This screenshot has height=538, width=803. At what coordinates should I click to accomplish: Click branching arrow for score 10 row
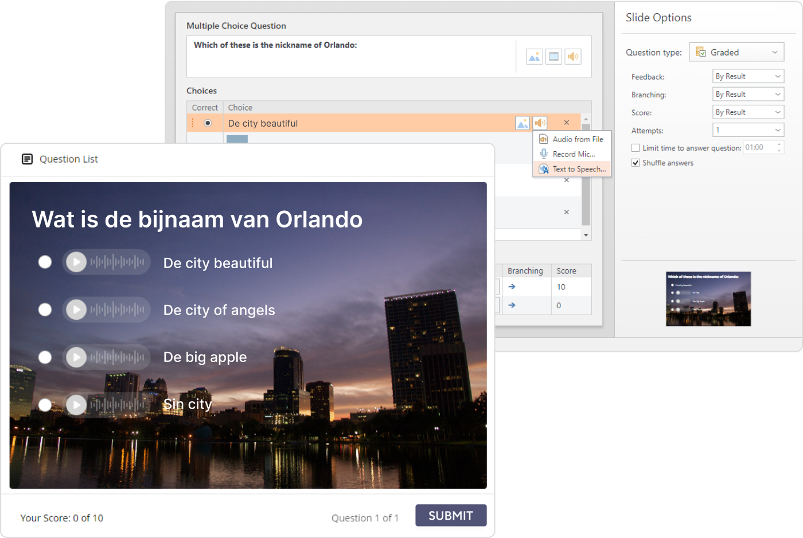[512, 286]
